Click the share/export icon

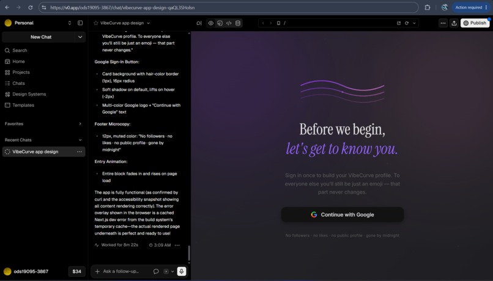pos(454,23)
